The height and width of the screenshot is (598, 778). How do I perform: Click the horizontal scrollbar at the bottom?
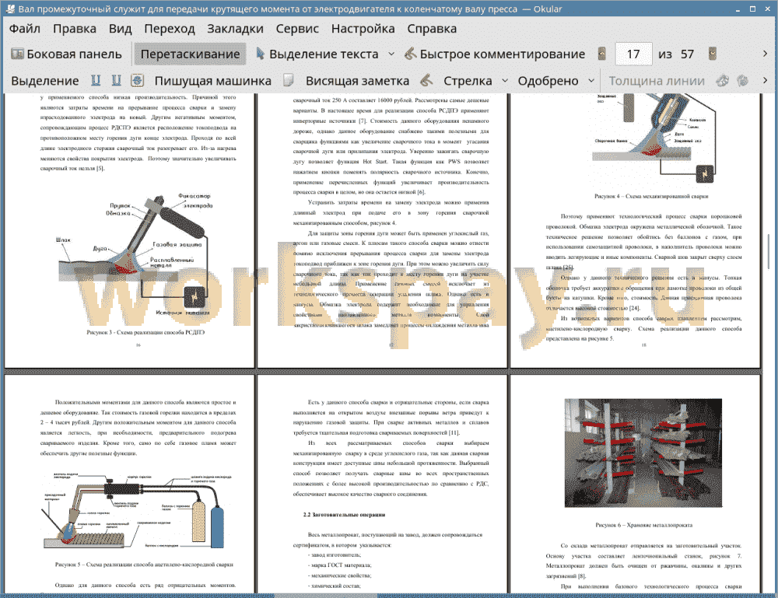click(x=325, y=596)
